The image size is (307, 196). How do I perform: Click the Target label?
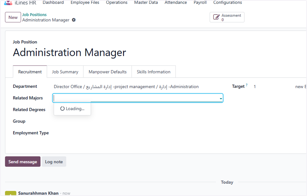pyautogui.click(x=238, y=86)
